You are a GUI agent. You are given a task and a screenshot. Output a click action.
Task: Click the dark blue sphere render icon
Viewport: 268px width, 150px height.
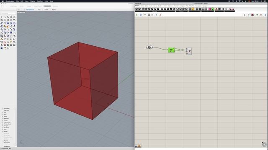(2, 48)
